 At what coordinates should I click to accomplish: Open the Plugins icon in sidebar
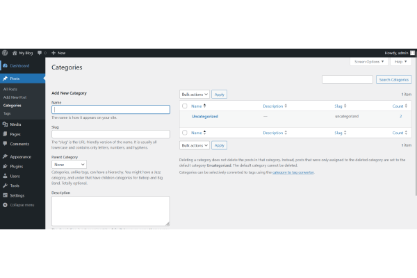(5, 167)
